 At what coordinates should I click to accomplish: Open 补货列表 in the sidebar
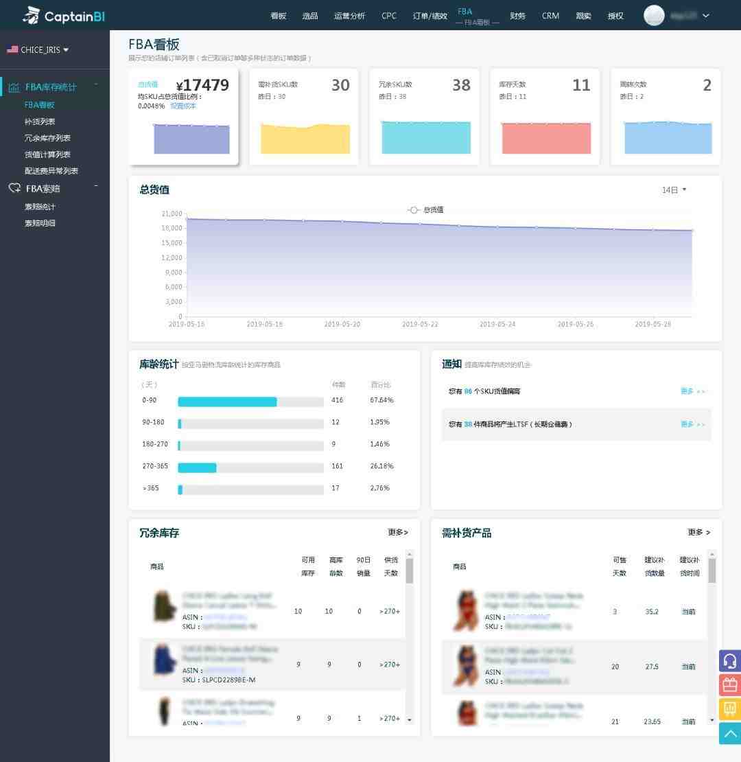point(39,122)
